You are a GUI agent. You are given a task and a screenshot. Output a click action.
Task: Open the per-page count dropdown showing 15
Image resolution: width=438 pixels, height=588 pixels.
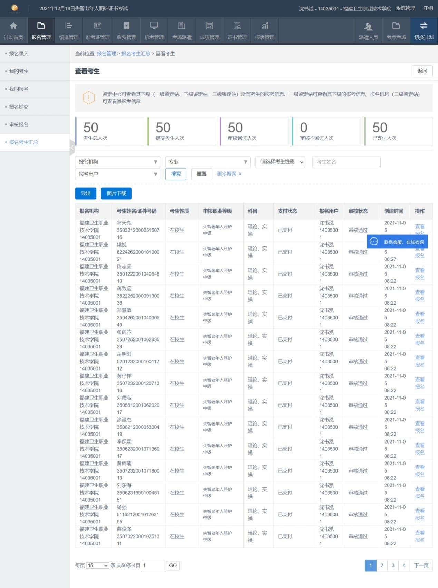pos(97,566)
